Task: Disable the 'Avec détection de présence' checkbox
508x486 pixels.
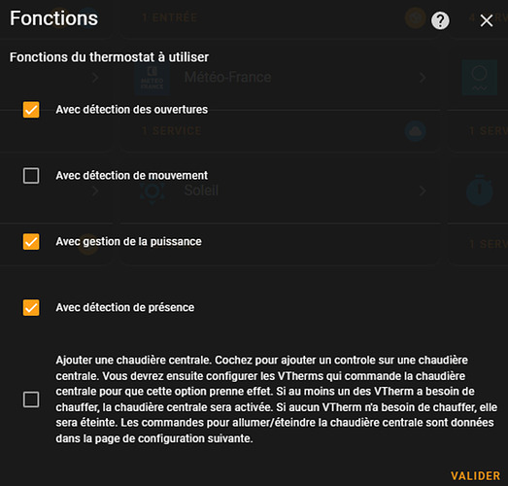Action: coord(31,307)
